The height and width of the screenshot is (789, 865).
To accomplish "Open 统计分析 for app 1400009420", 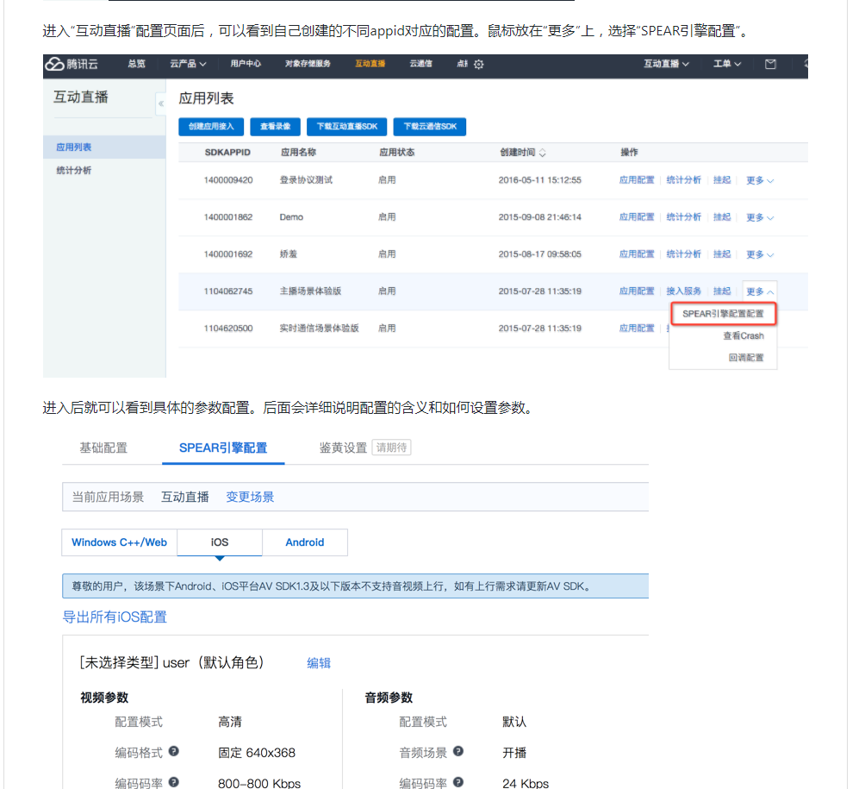I will [683, 180].
